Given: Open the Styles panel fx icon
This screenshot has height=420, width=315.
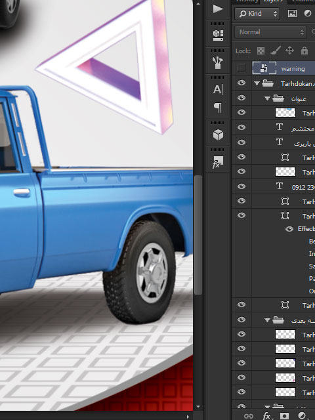Looking at the screenshot, I should coord(217,162).
